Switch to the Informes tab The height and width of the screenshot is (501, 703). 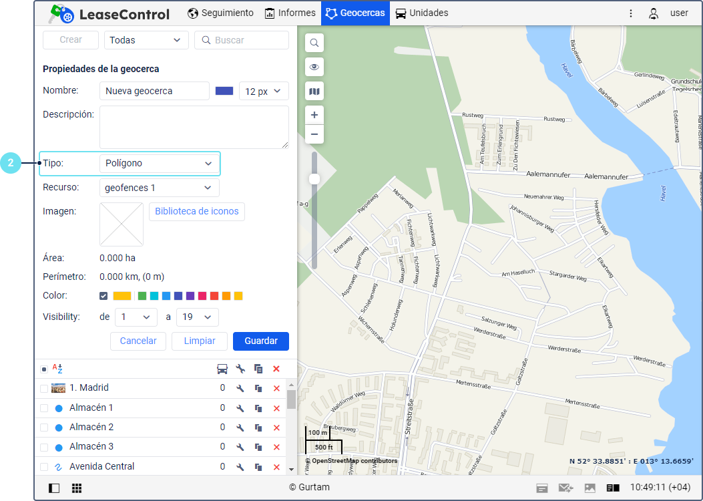point(290,13)
